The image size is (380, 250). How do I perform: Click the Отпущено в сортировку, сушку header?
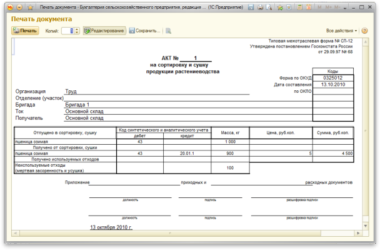pos(65,133)
